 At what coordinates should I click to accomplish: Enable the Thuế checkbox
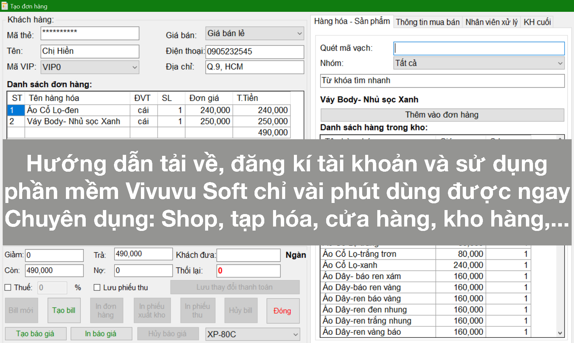(x=7, y=287)
